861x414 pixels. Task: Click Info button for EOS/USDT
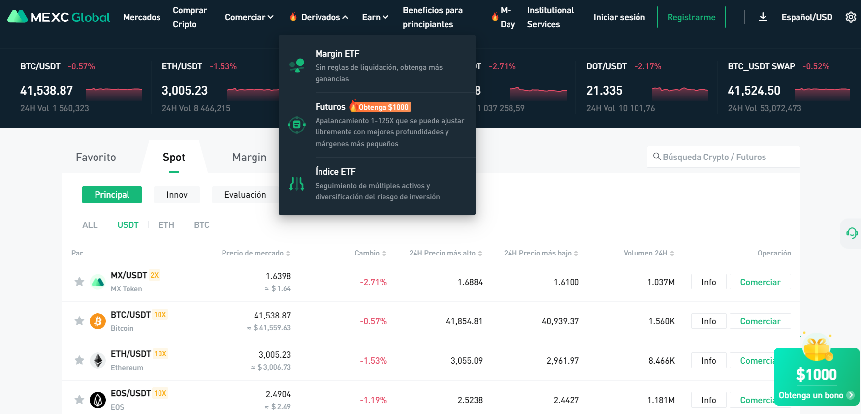[x=709, y=400]
